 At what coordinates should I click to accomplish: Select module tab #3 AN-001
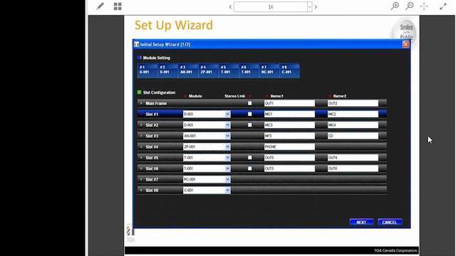tap(188, 70)
